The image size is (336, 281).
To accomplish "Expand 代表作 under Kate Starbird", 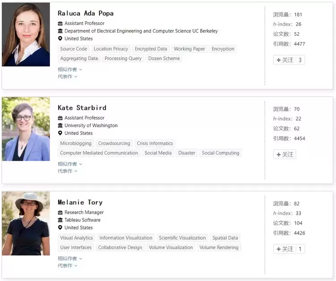I will 68,171.
